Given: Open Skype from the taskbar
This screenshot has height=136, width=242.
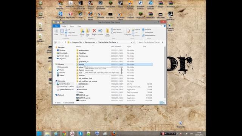Looking at the screenshot, I should 81,133.
